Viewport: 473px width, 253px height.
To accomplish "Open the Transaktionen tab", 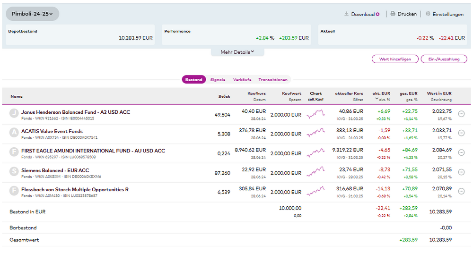I will pyautogui.click(x=272, y=80).
